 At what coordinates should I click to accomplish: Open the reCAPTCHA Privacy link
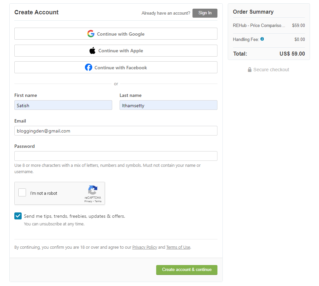pos(89,201)
